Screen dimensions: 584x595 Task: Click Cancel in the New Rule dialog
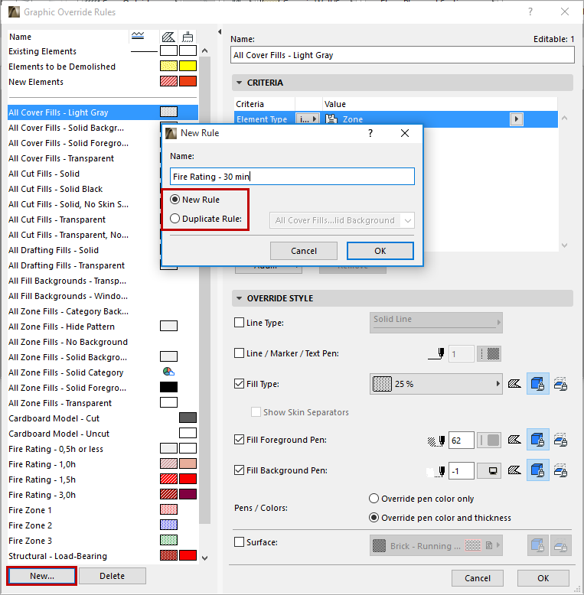[304, 251]
